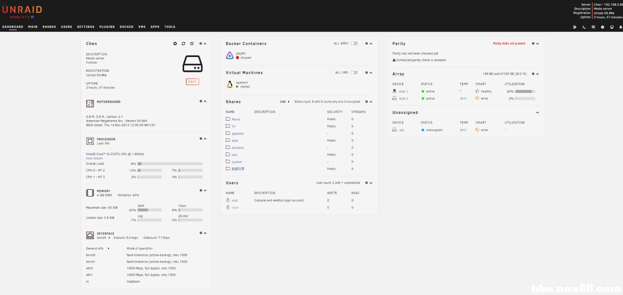Toggle the ALL APPS switch

pos(354,44)
